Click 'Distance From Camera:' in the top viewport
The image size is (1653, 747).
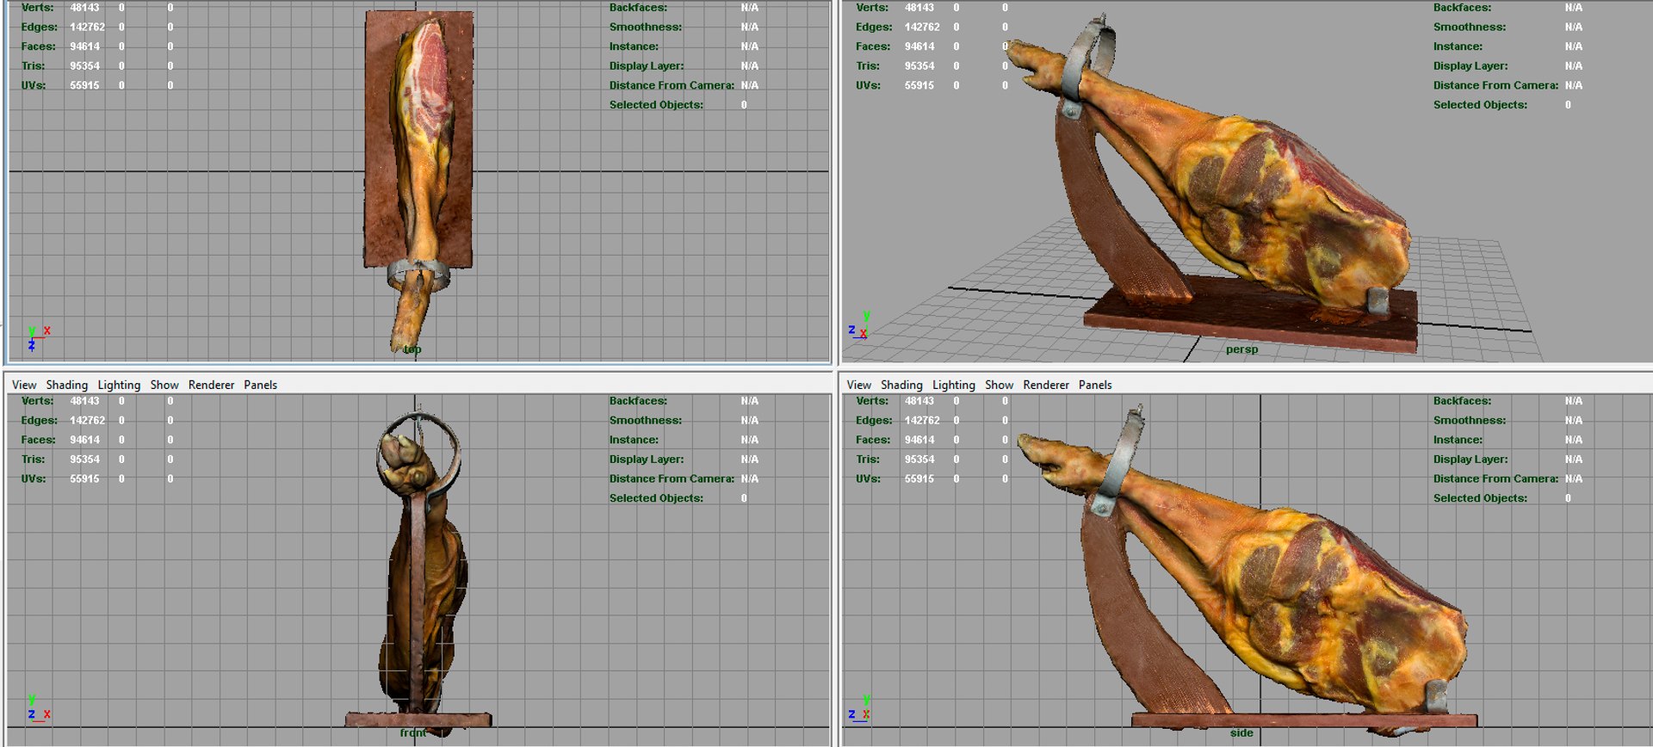(x=672, y=86)
